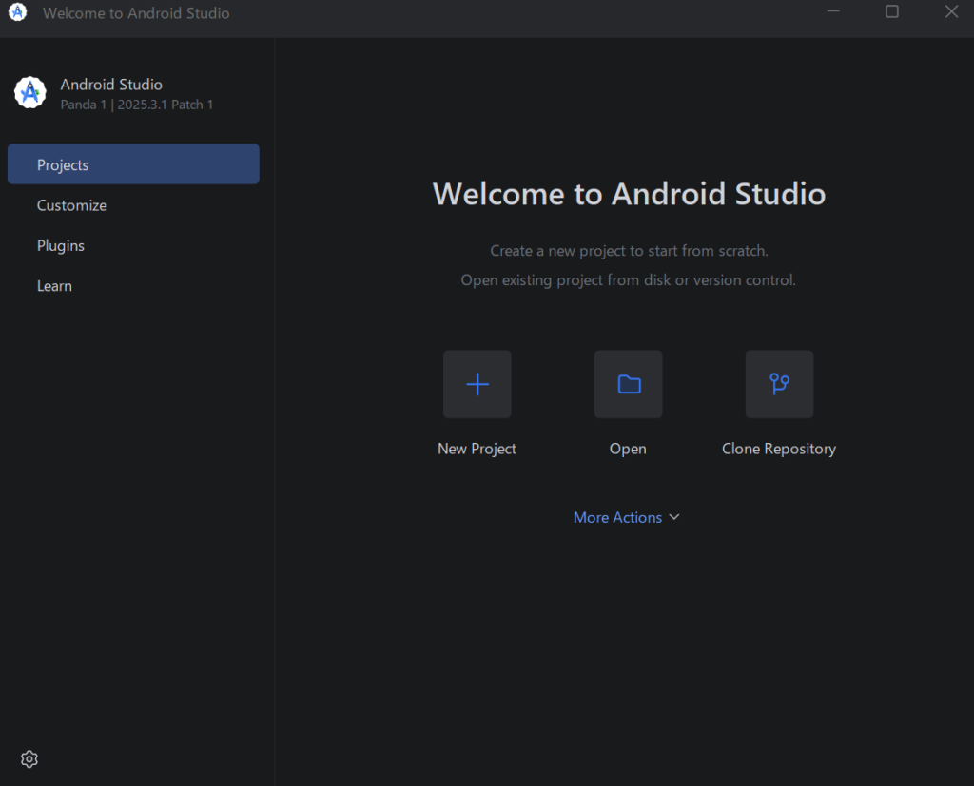Click the New Project plus icon
The width and height of the screenshot is (974, 786).
click(x=477, y=384)
